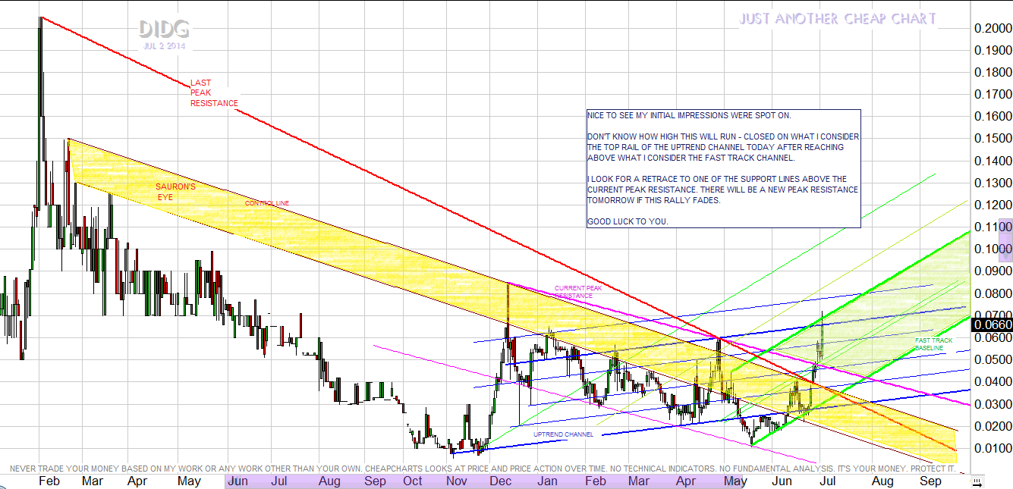Click the 'Fast Track Baseline' green label

tap(933, 344)
